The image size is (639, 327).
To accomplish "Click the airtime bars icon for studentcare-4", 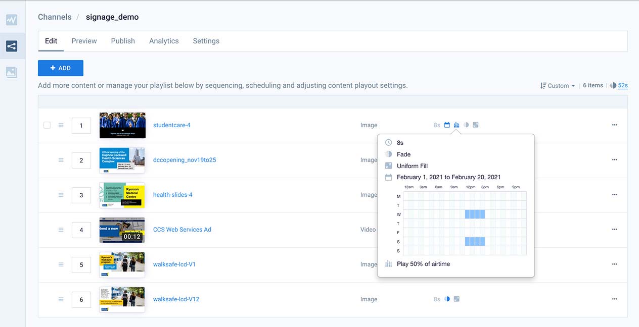I will pyautogui.click(x=457, y=125).
